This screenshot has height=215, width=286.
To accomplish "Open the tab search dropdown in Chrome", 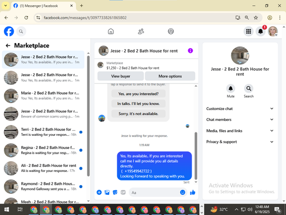I will pyautogui.click(x=6, y=6).
